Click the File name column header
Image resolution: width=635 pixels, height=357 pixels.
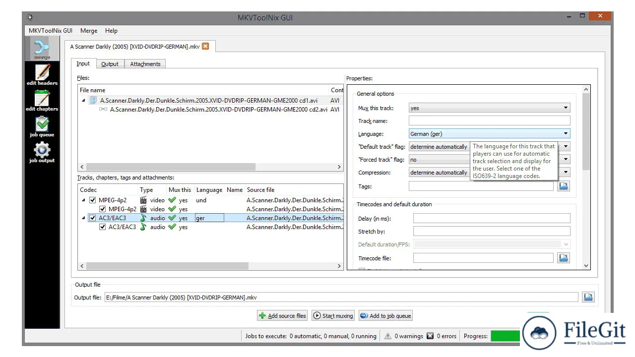point(203,90)
